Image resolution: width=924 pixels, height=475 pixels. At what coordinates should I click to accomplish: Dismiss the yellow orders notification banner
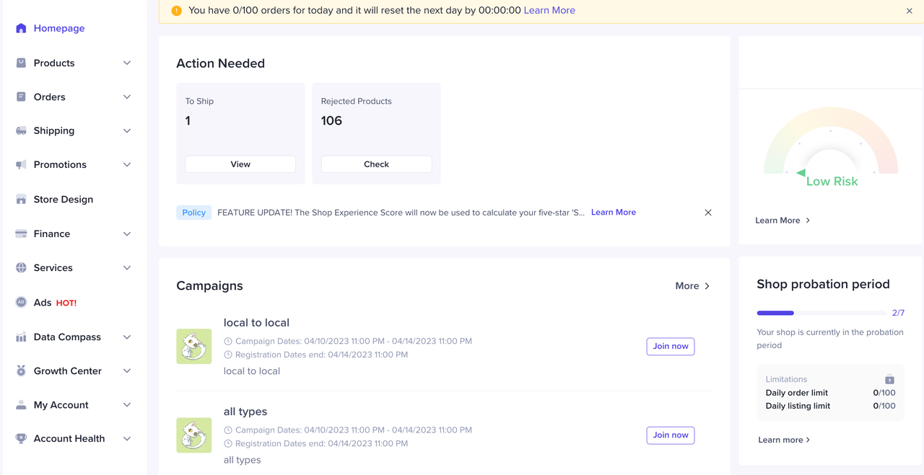909,11
